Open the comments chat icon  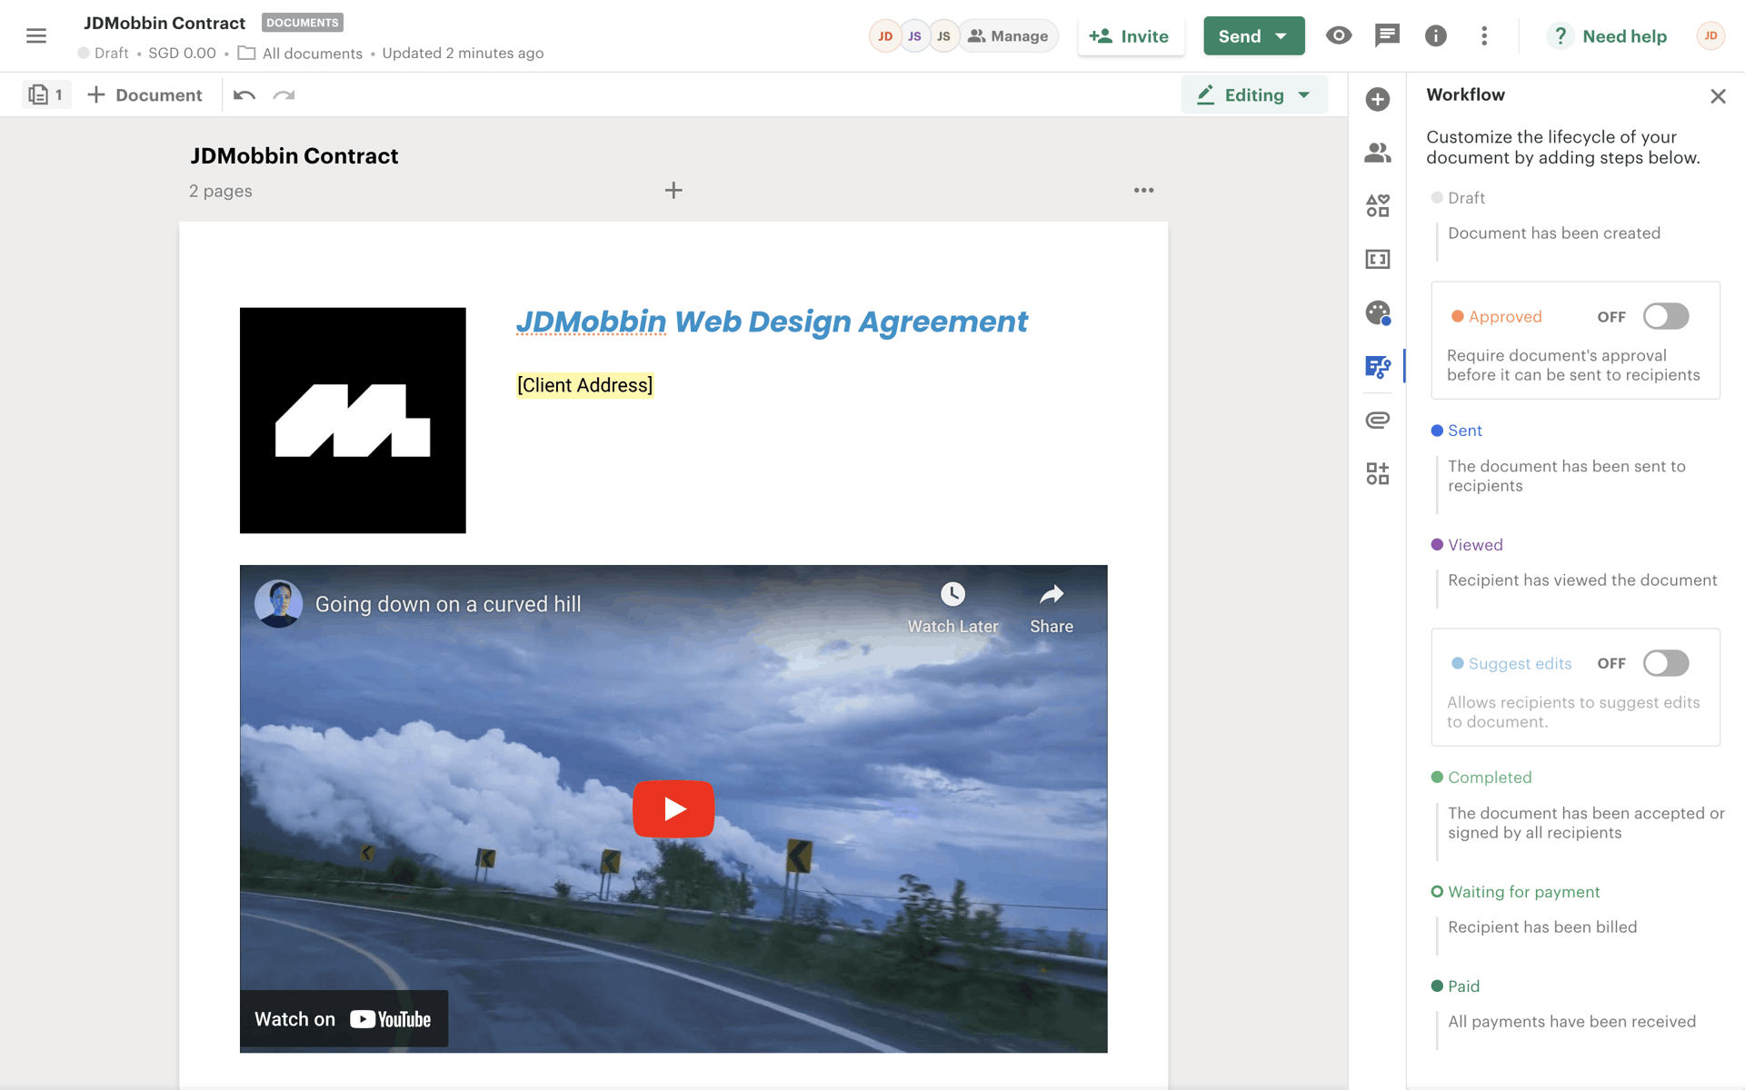tap(1387, 35)
